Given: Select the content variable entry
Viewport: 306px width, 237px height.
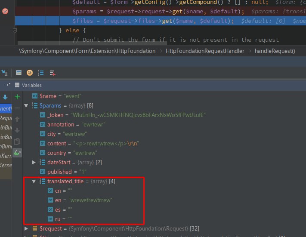Looking at the screenshot, I should (90, 144).
